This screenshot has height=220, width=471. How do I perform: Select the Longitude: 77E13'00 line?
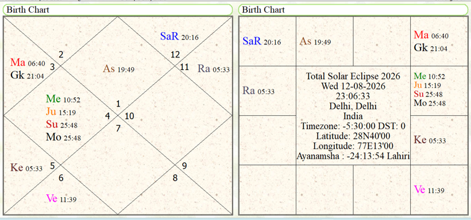[x=353, y=146]
